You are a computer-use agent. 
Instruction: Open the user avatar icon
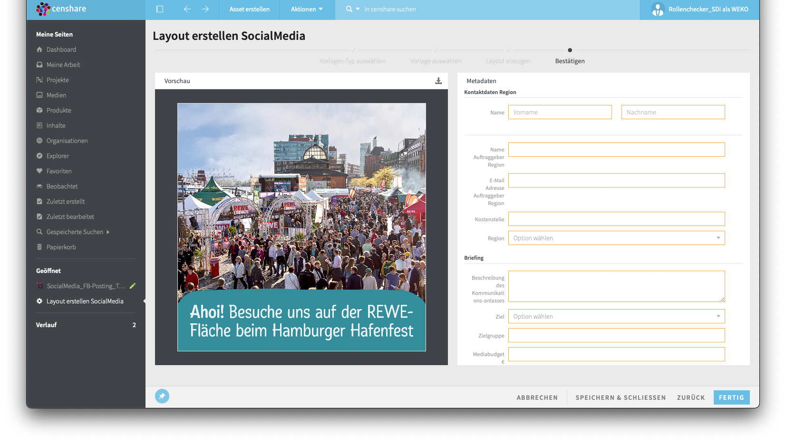pos(658,9)
